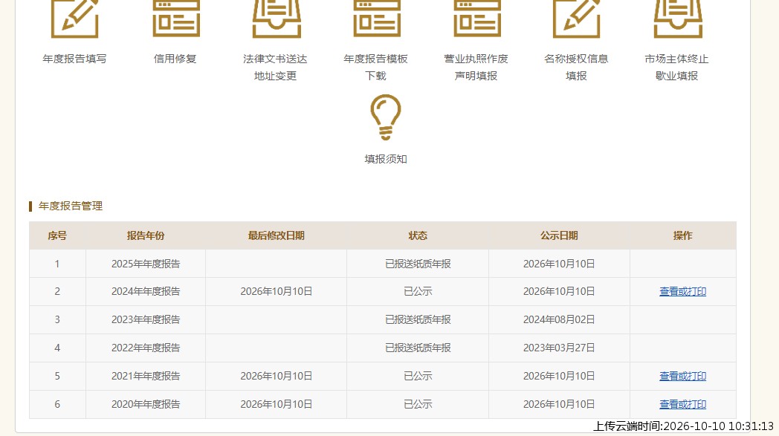Select the 2020年年度报告 cell

pyautogui.click(x=146, y=405)
